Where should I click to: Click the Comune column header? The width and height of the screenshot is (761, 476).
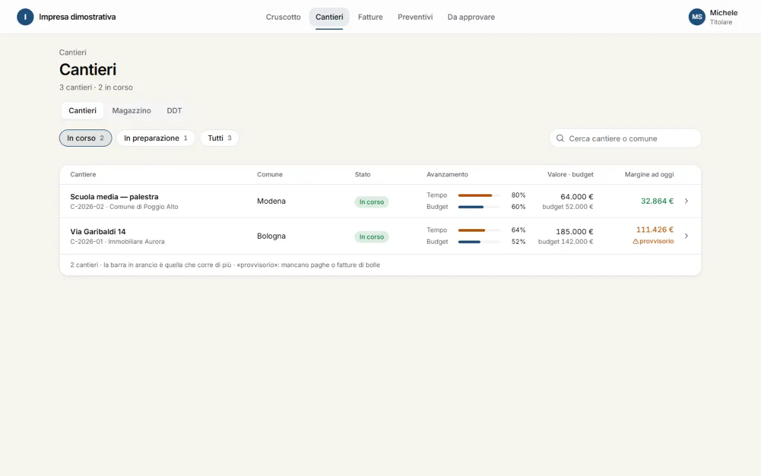270,175
